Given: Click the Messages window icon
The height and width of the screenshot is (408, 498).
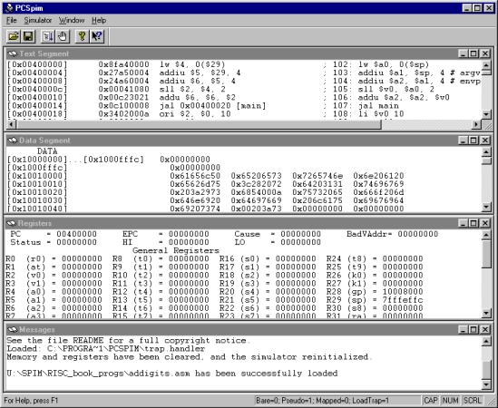Looking at the screenshot, I should pos(13,330).
